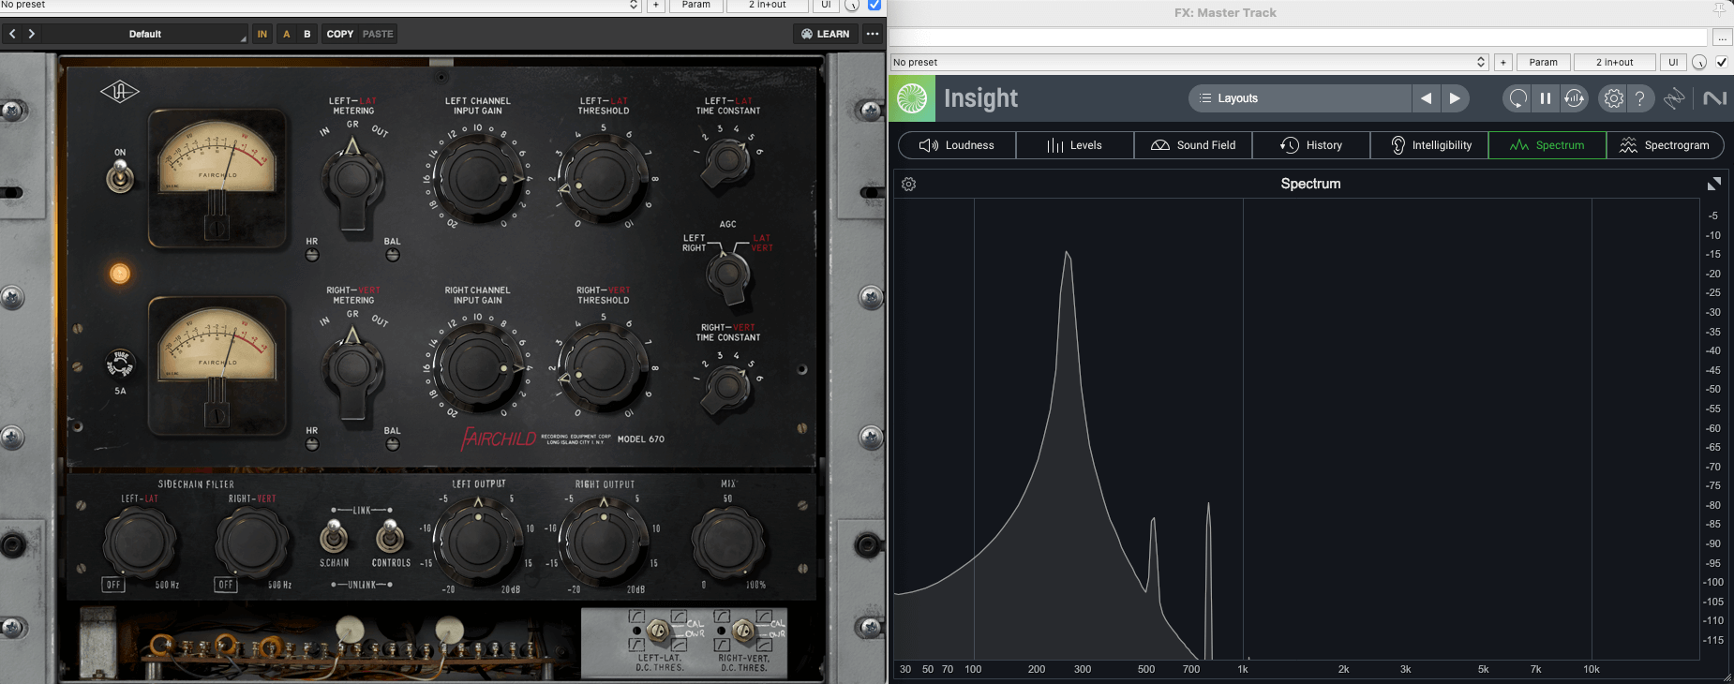Reset the Insight meters
1734x684 pixels.
click(x=1517, y=98)
